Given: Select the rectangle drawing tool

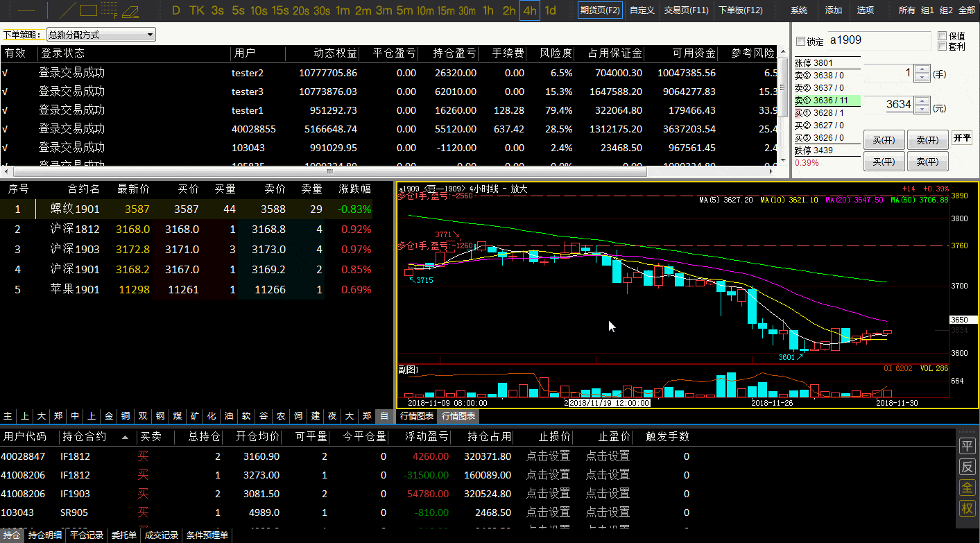Looking at the screenshot, I should coord(89,10).
